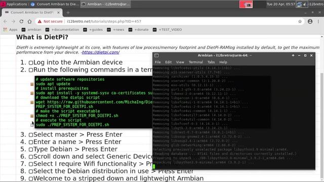Minimize the Armbian terminal window

(x=299, y=55)
